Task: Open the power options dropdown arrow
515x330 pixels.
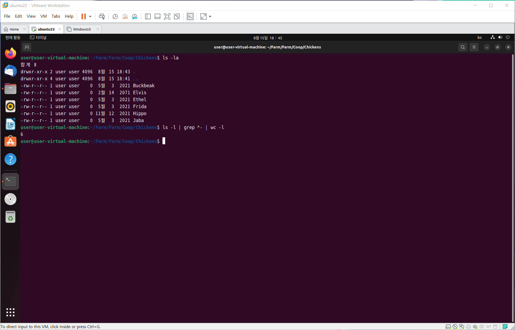Action: 90,17
